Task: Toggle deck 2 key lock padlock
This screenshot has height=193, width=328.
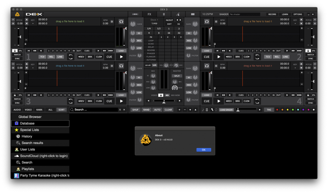Action: tap(308, 51)
